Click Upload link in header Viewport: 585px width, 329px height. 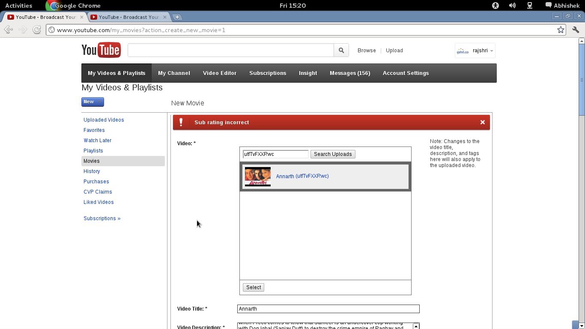pos(394,51)
